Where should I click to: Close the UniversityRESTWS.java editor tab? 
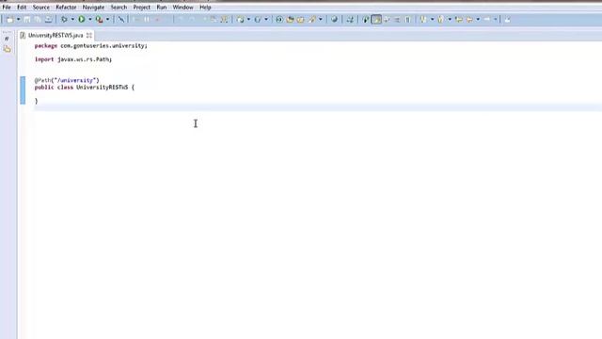tap(89, 36)
